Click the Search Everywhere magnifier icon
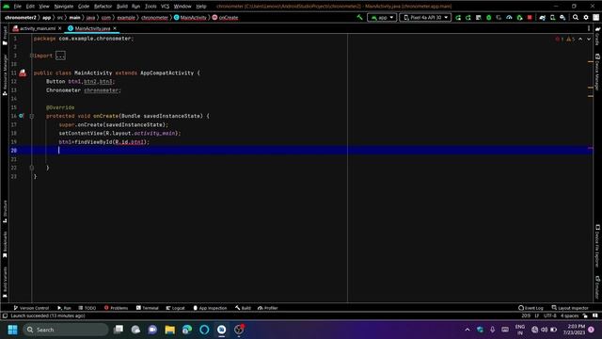602x339 pixels. [576, 17]
